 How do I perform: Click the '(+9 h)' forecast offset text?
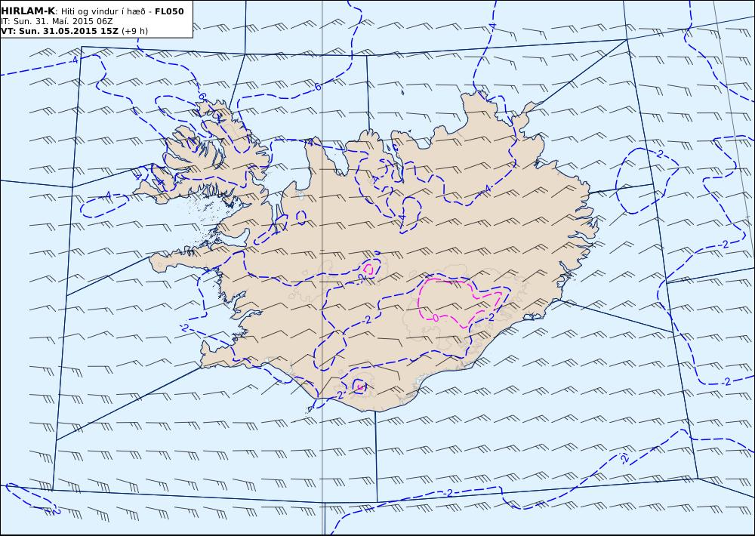(135, 31)
